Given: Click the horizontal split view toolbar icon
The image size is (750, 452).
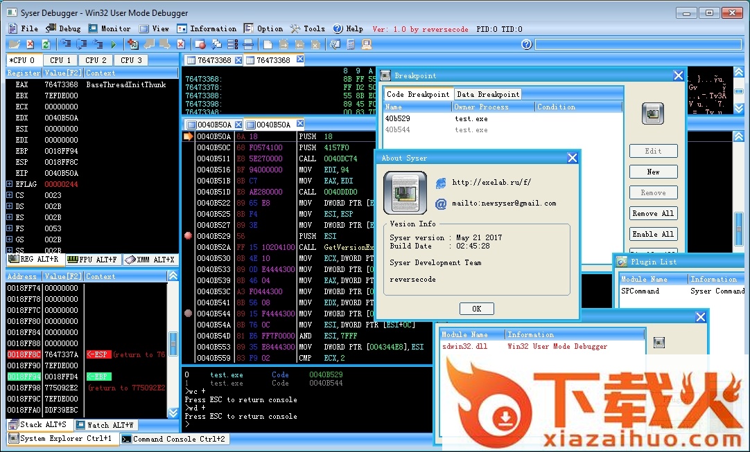Looking at the screenshot, I should pyautogui.click(x=248, y=44).
